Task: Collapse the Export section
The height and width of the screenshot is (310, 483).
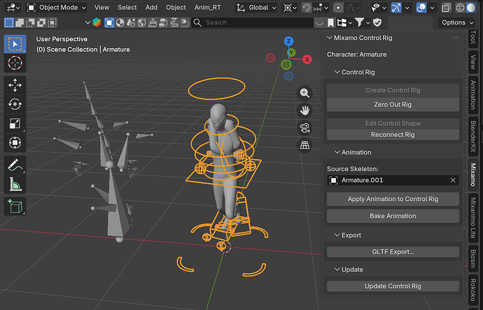Action: (x=337, y=235)
